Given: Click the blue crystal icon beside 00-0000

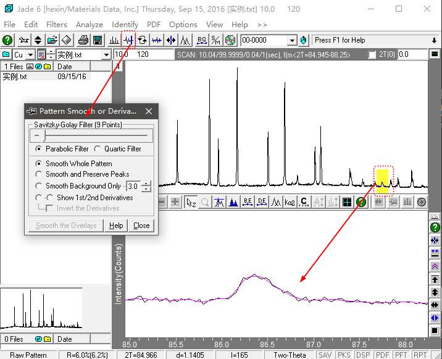Looking at the screenshot, I should 304,40.
